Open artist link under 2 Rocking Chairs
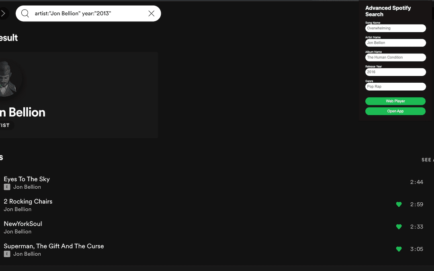The image size is (434, 271). 17,209
